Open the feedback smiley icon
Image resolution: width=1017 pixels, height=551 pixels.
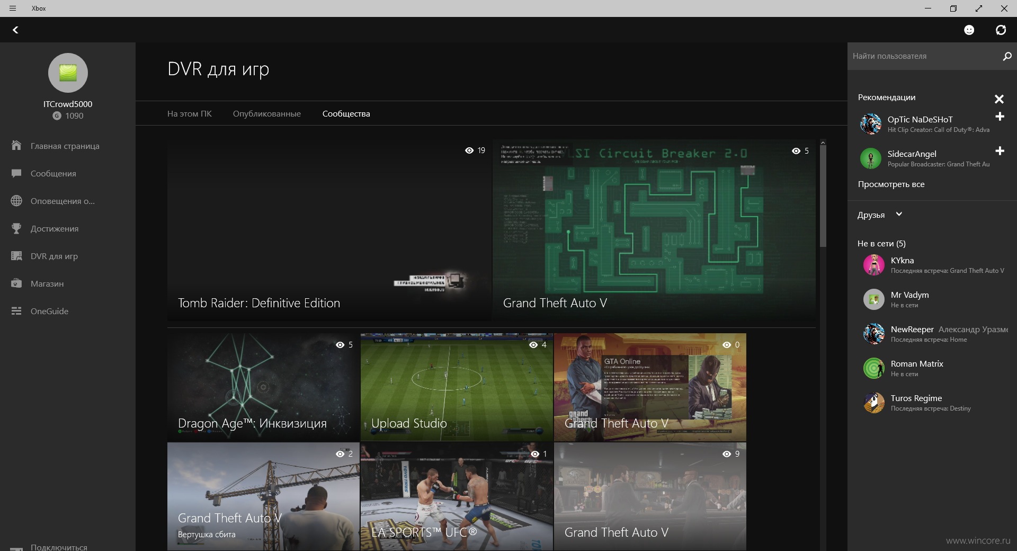(x=969, y=30)
